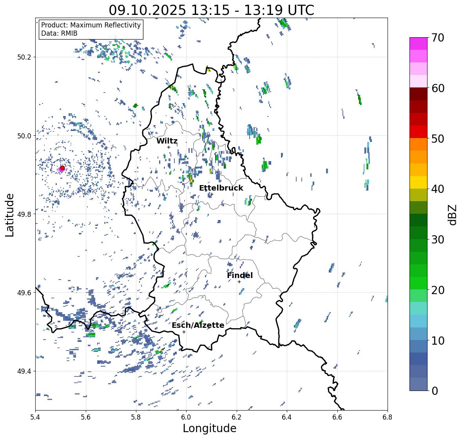Click the Latitude axis label
The height and width of the screenshot is (438, 462).
click(x=9, y=215)
